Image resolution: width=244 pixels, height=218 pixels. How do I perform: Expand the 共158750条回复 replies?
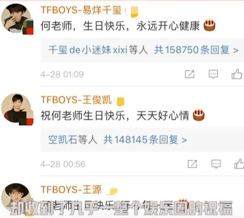pos(196,50)
